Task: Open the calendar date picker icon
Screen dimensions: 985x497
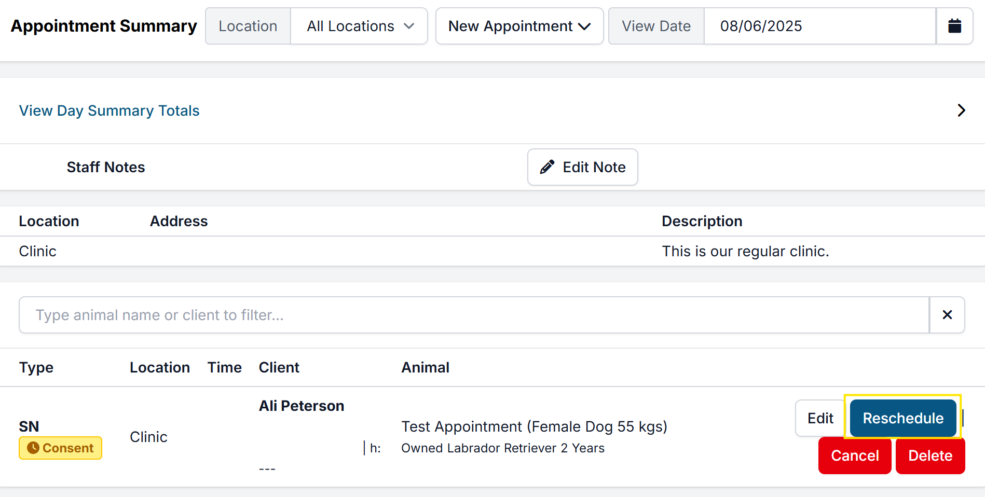Action: click(x=954, y=26)
